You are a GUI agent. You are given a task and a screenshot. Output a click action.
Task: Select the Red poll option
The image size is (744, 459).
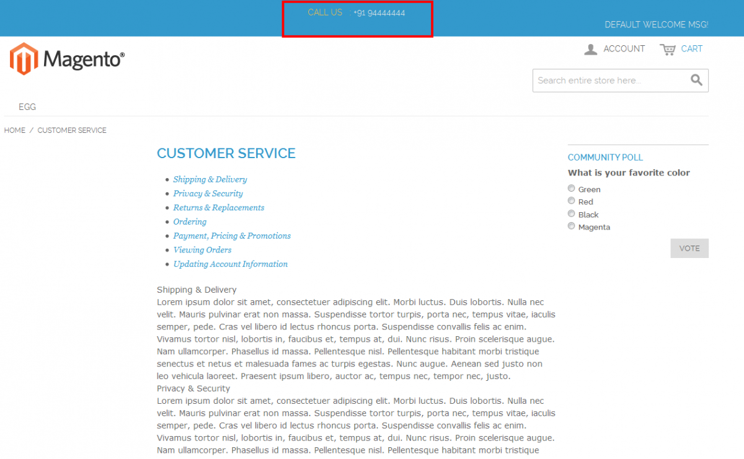point(571,200)
